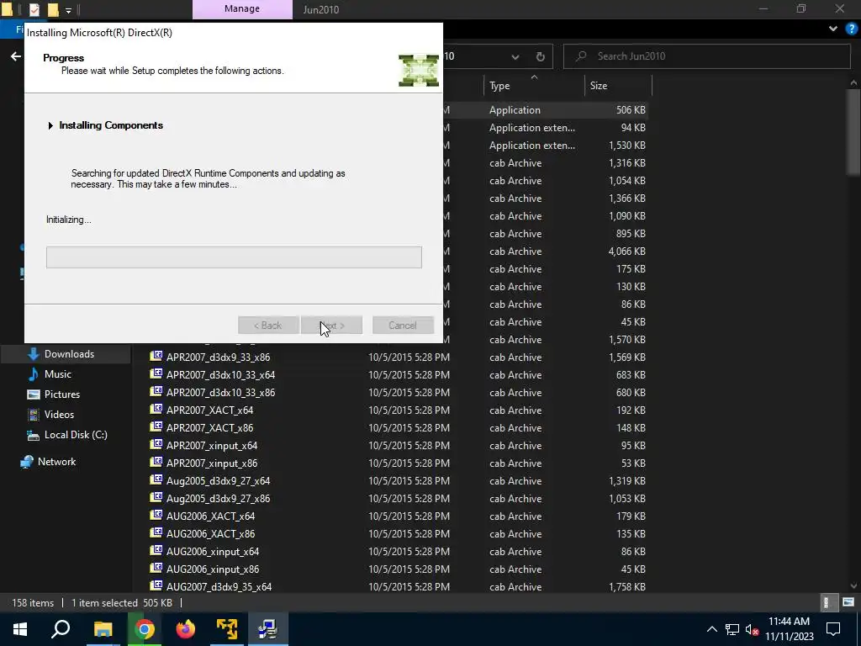
Task: Open Windows taskbar search
Action: pyautogui.click(x=61, y=629)
